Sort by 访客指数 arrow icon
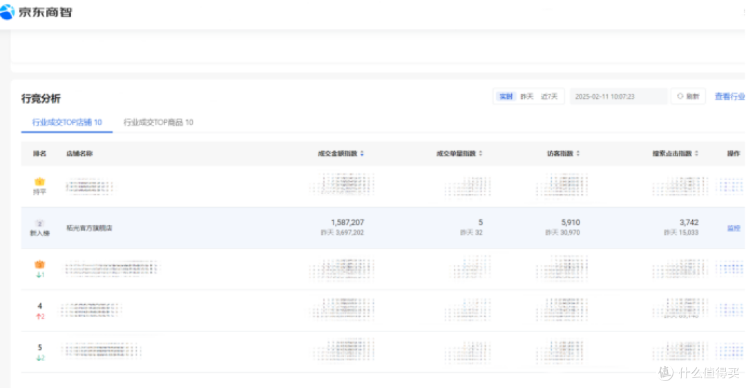This screenshot has width=746, height=388. 578,153
